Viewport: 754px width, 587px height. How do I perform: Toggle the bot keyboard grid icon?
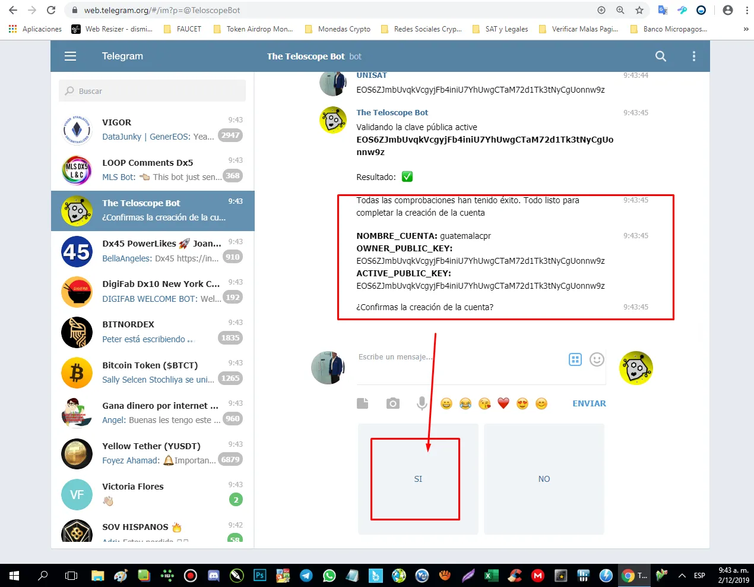[575, 359]
